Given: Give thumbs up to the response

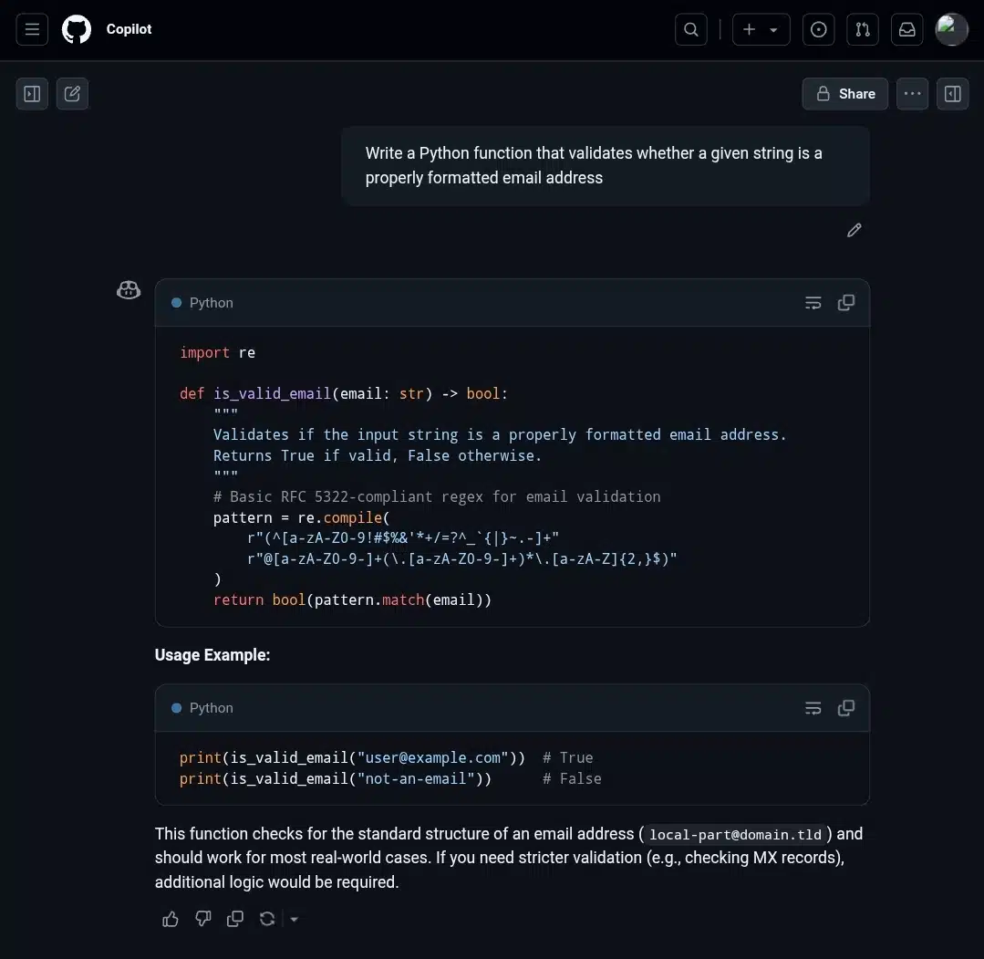Looking at the screenshot, I should coord(170,919).
